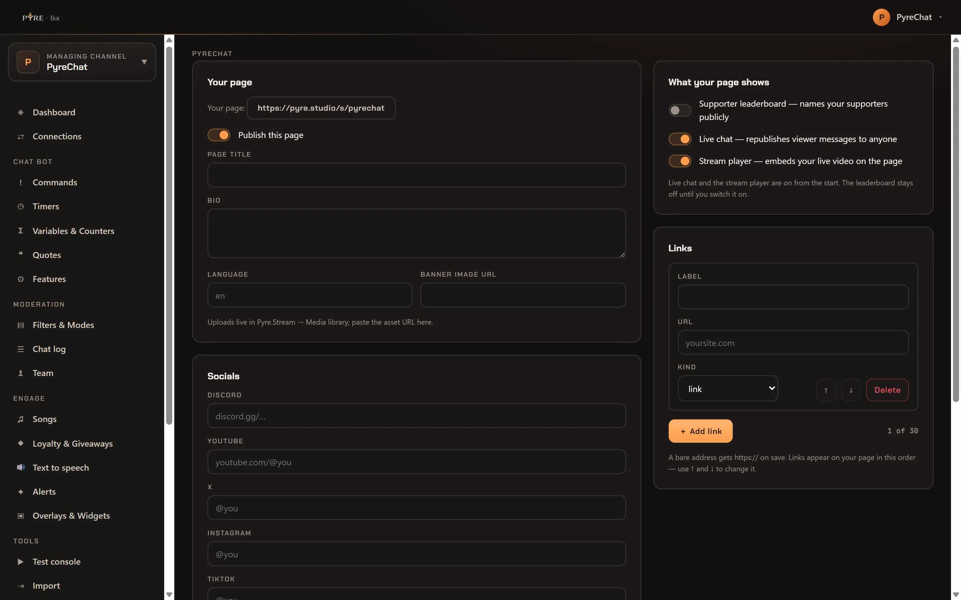Click the Overlays & Widgets square icon
Image resolution: width=961 pixels, height=600 pixels.
[x=21, y=516]
